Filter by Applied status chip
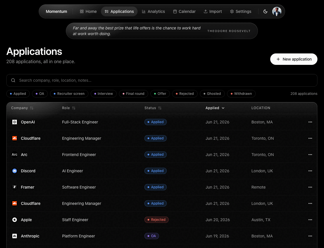Screen dimensions: 324x248 tap(18, 94)
